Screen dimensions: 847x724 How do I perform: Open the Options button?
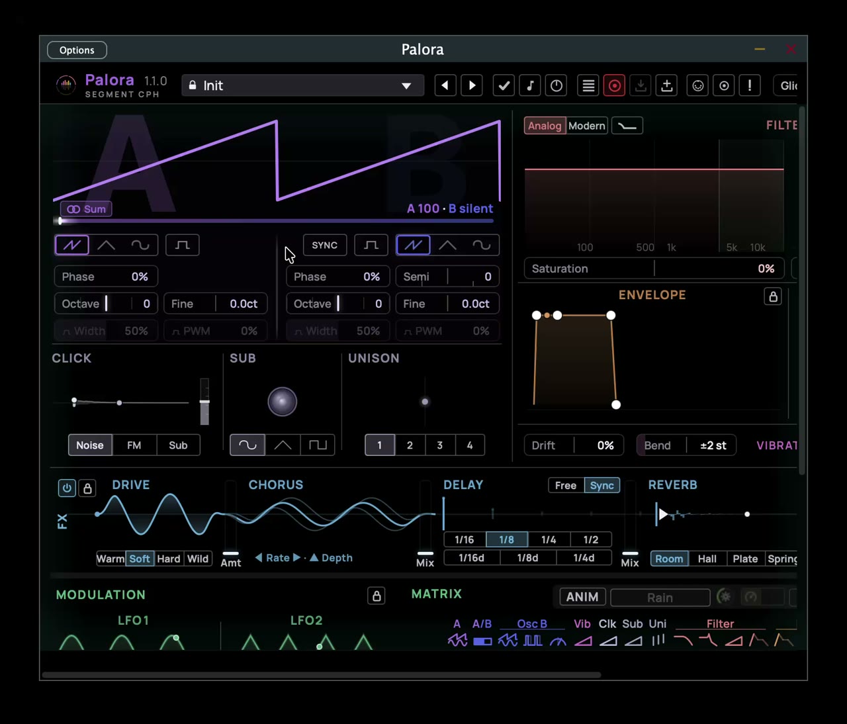coord(77,50)
